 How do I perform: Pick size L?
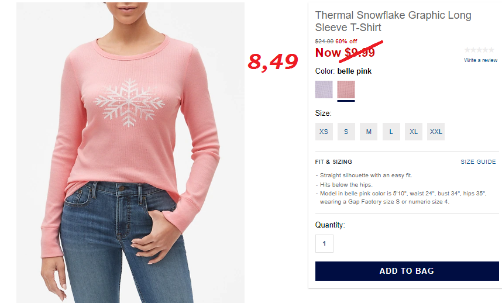[x=391, y=132]
